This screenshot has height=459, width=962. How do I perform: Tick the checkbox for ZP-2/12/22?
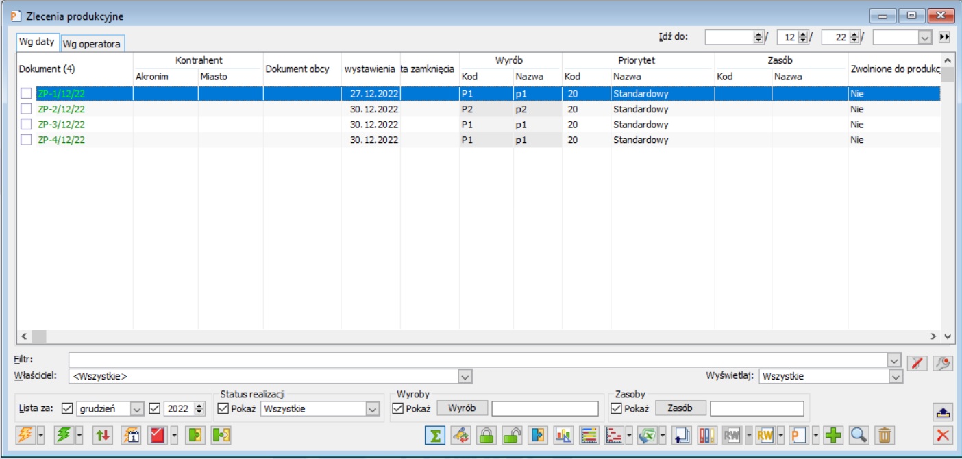pos(26,109)
